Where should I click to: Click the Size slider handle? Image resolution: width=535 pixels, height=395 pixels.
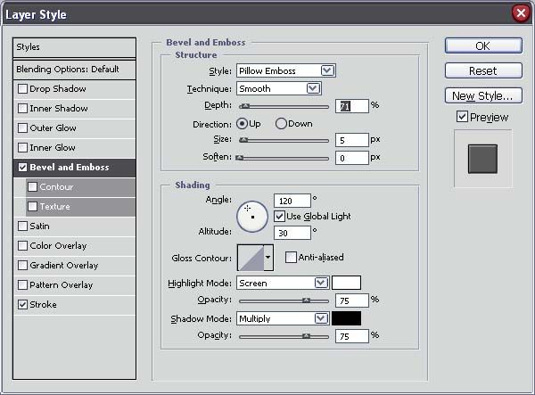[243, 140]
